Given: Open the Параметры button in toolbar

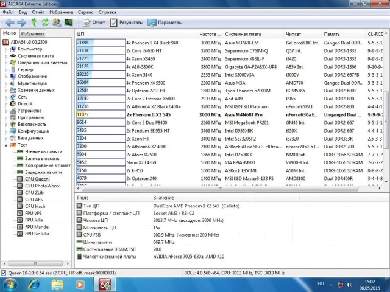Looking at the screenshot, I should tap(165, 23).
